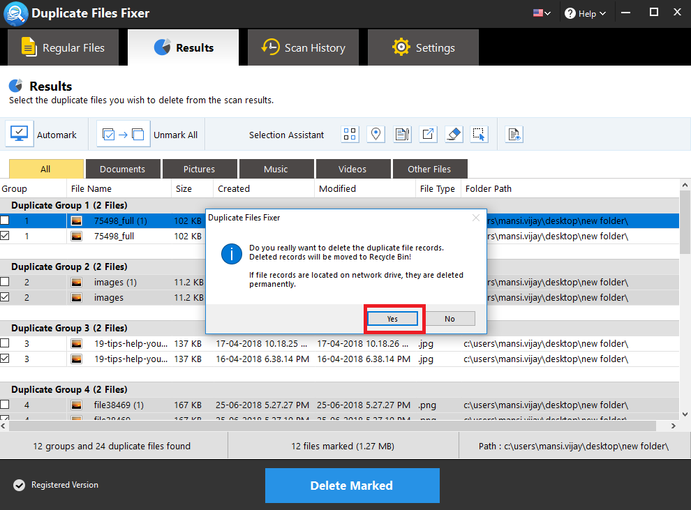Image resolution: width=691 pixels, height=510 pixels.
Task: Check the box for 75498_full (1)
Action: 5,220
